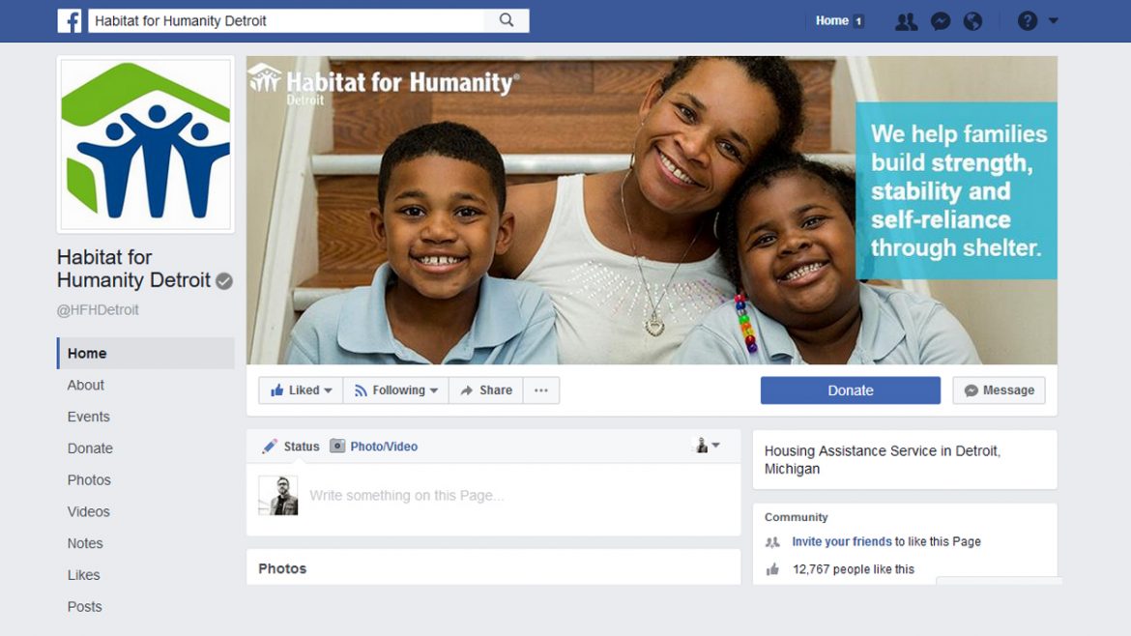
Task: Open the About section in sidebar
Action: (86, 385)
